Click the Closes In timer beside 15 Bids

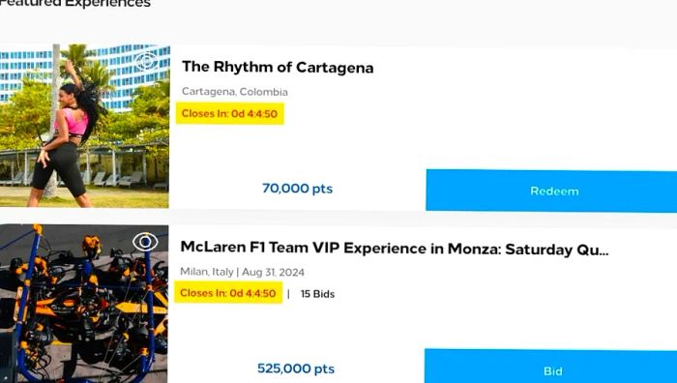click(x=228, y=293)
